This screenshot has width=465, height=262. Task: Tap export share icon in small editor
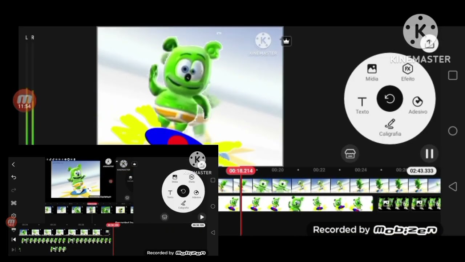(202, 166)
